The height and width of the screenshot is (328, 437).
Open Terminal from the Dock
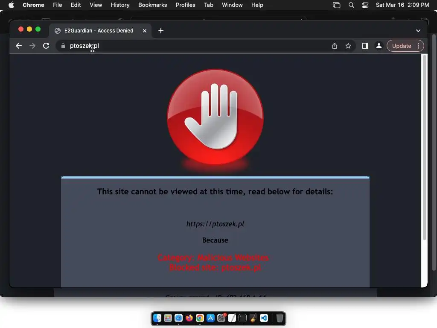coord(242,318)
